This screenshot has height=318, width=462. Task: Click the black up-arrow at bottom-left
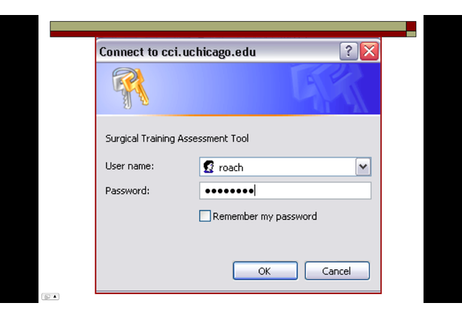coord(55,296)
